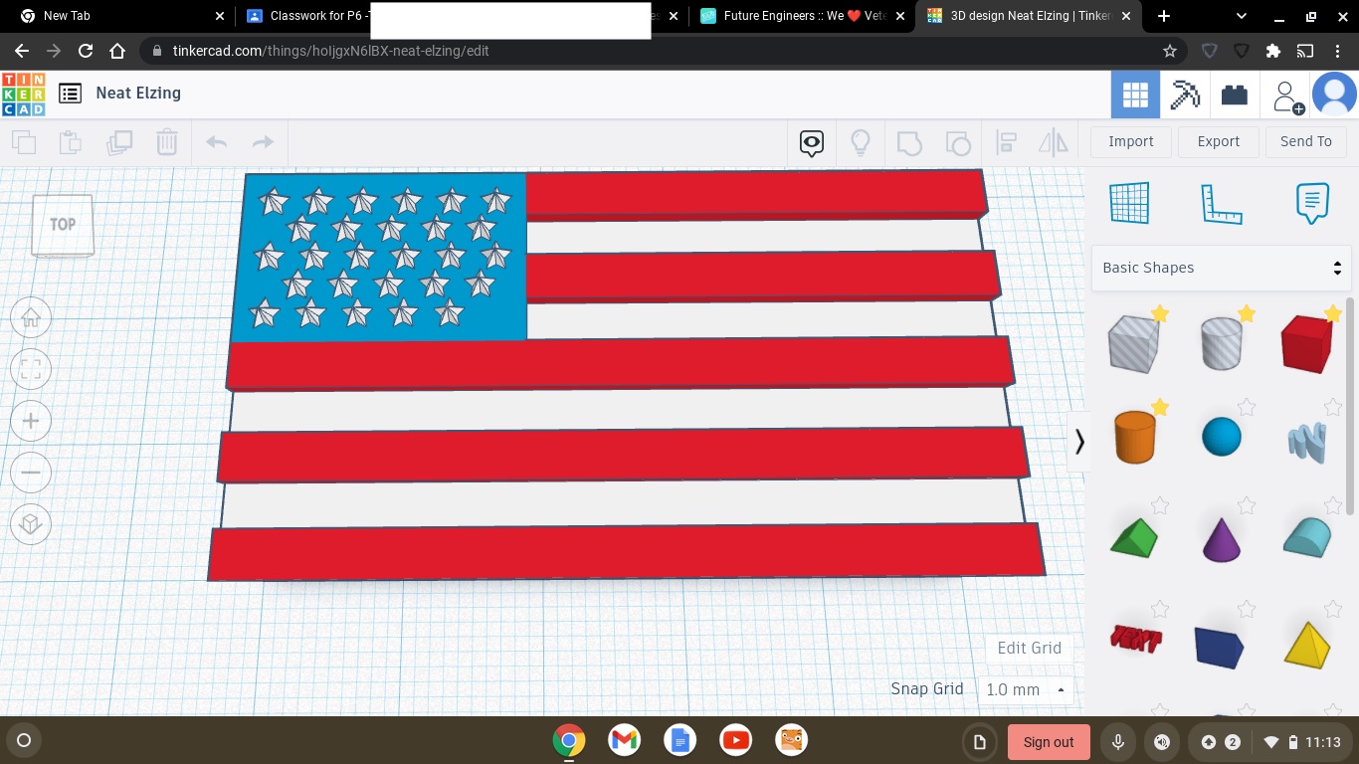Toggle favorite star on Text shape
This screenshot has height=764, width=1359.
click(1160, 608)
